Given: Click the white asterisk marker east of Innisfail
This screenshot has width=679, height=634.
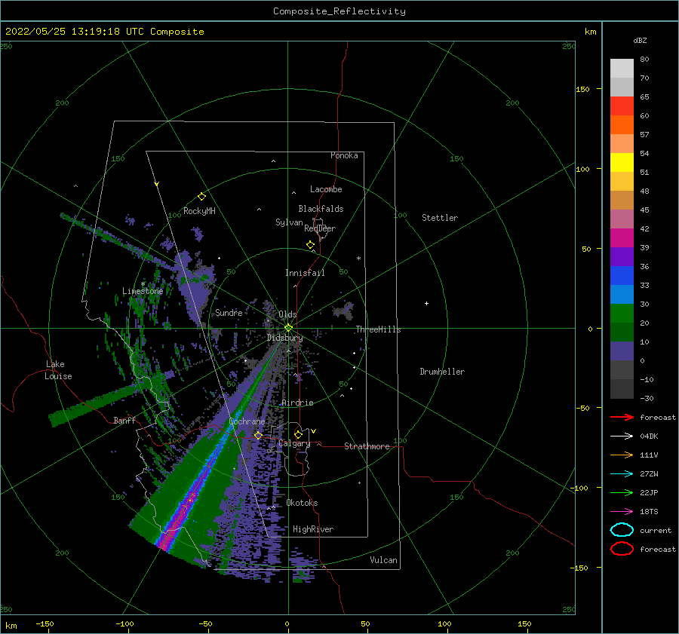Looking at the screenshot, I should (358, 259).
